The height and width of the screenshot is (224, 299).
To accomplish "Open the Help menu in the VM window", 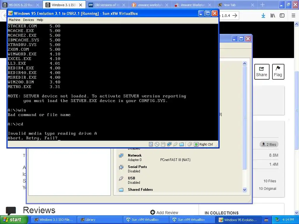I will [x=40, y=20].
